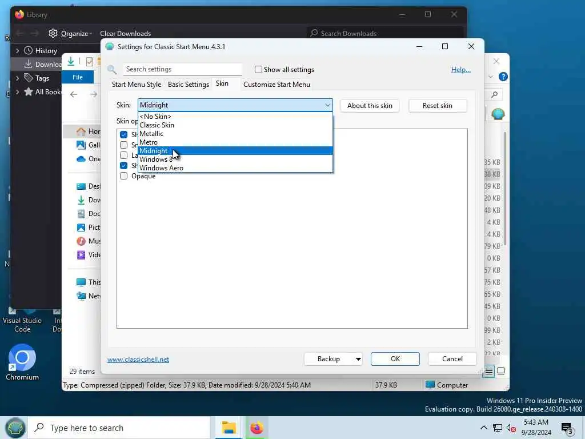585x439 pixels.
Task: Click Clear Downloads in the Library window
Action: coord(125,34)
